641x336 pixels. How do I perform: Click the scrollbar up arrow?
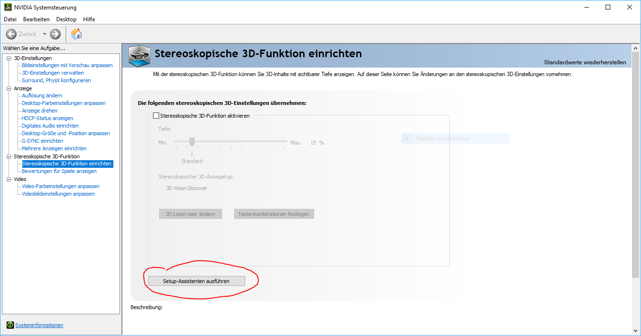point(635,47)
